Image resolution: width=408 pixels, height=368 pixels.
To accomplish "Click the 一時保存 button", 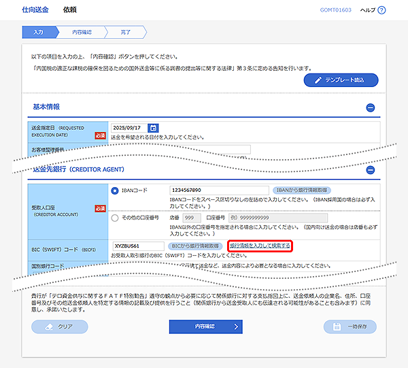I will [350, 327].
